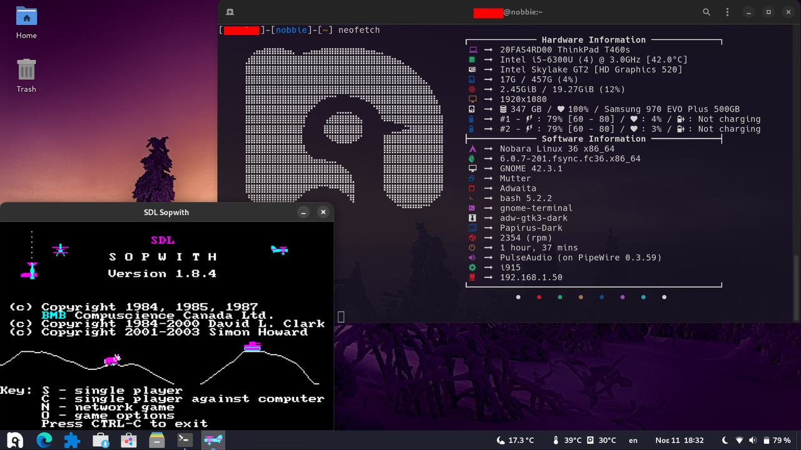The width and height of the screenshot is (801, 450).
Task: Click the 'neofetch' command text in the terminal
Action: (359, 30)
